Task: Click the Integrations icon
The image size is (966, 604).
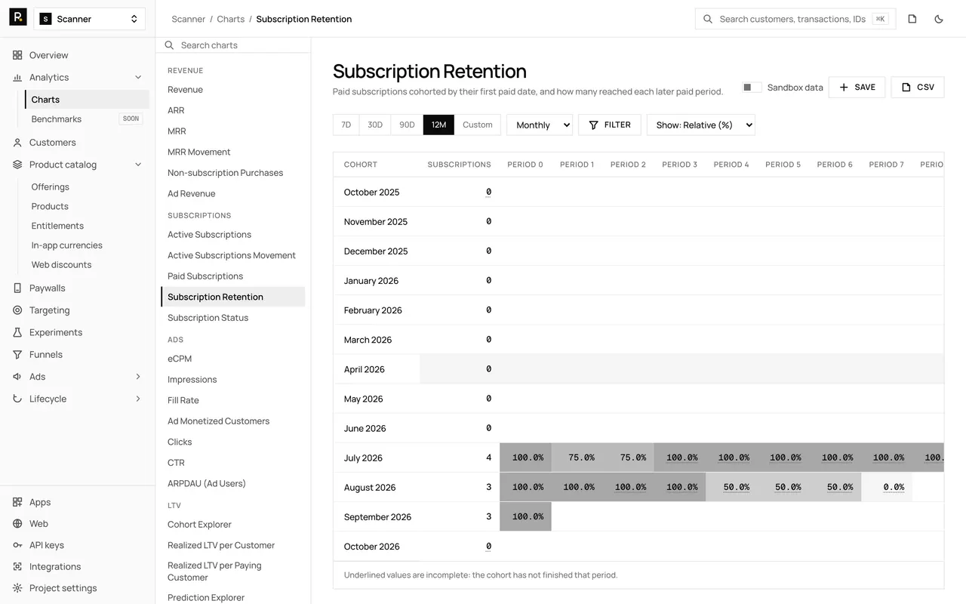Action: (17, 566)
